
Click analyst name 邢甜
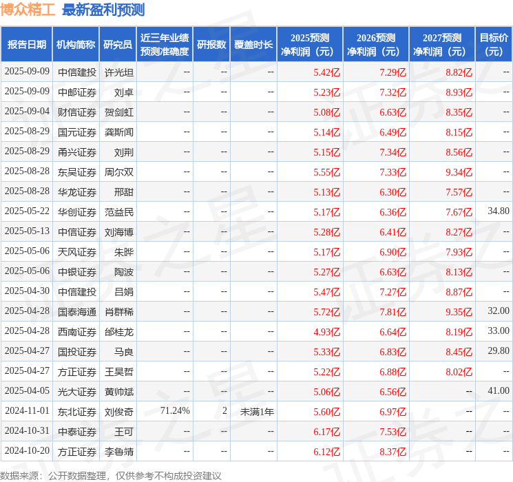(x=124, y=192)
